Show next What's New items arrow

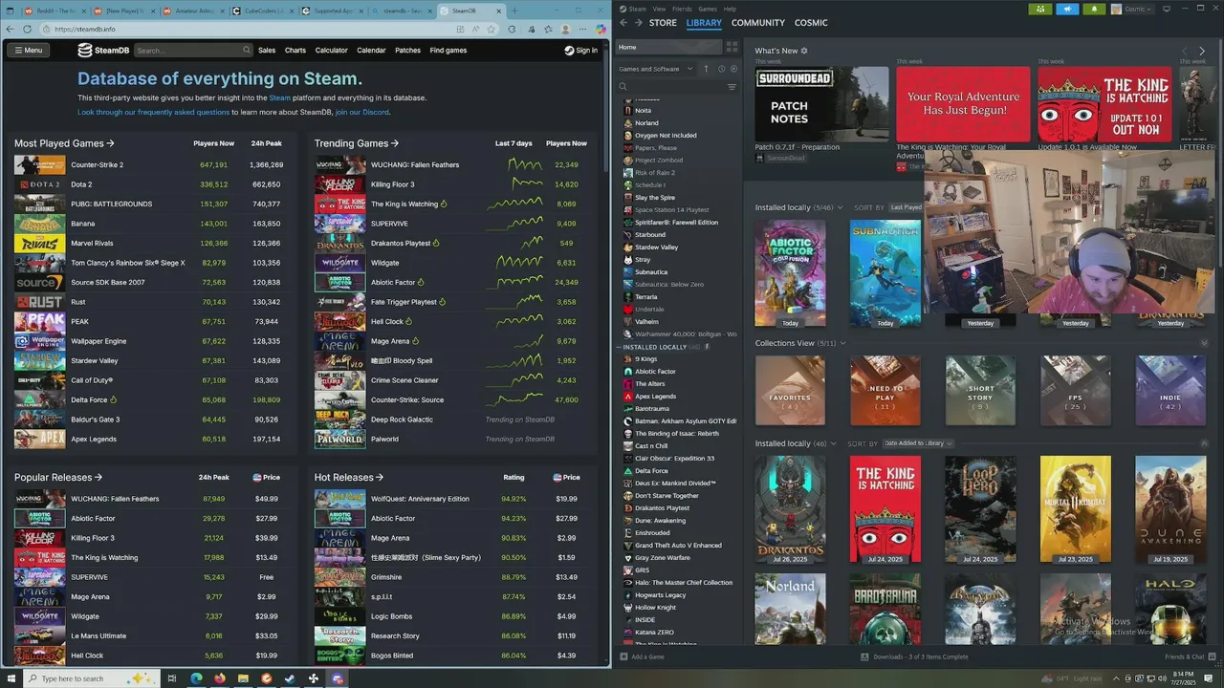click(1202, 51)
